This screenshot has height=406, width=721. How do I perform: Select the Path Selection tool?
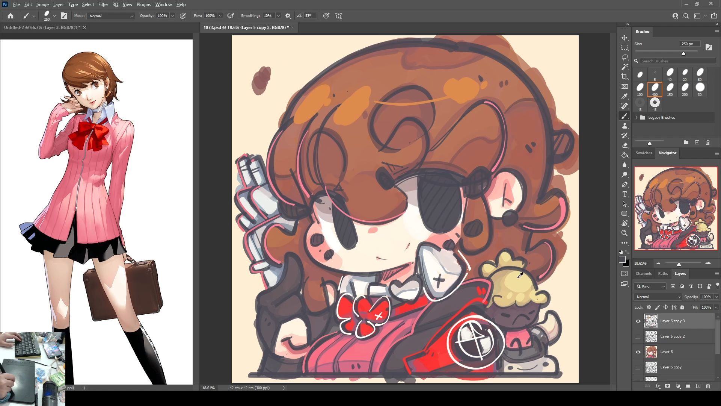pyautogui.click(x=624, y=204)
